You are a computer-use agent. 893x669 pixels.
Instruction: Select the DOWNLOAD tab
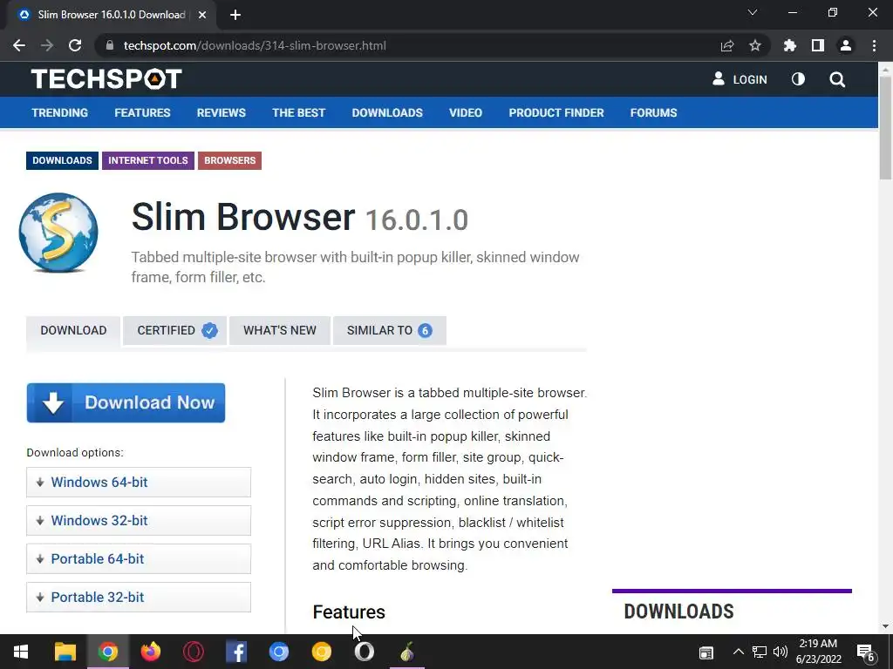73,330
